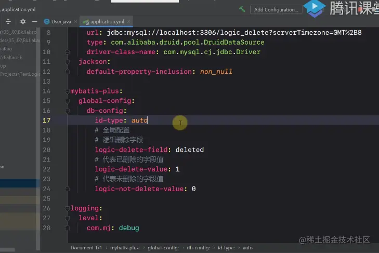Collapse the mybatis-plus block fold marker
Screen dimensions: 379x253
pos(67,91)
